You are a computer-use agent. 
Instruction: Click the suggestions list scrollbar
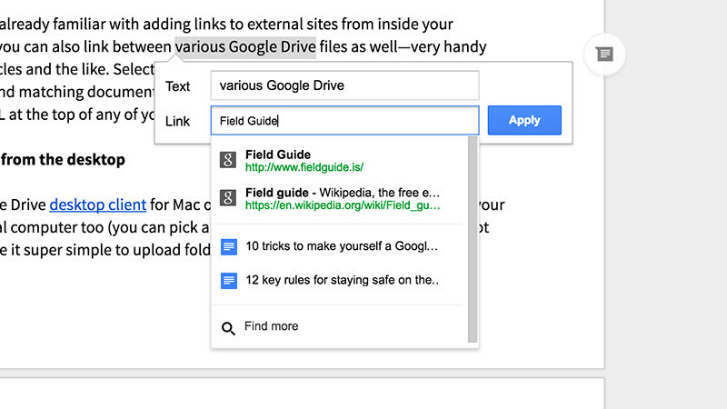click(x=472, y=236)
